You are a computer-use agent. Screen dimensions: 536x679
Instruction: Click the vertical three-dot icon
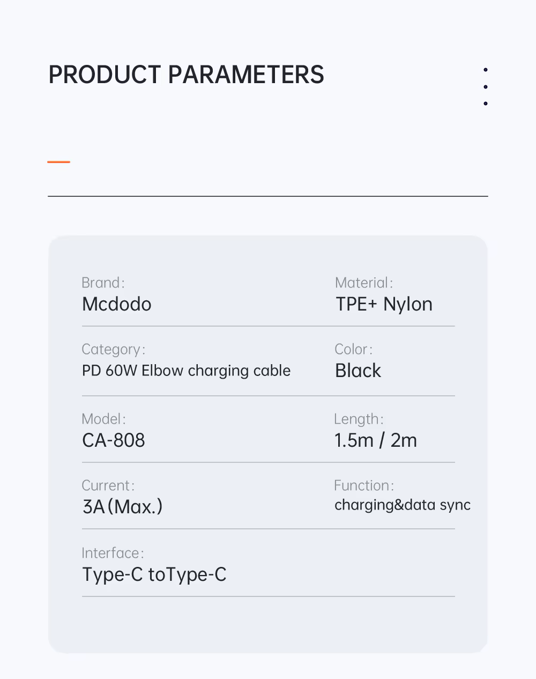(x=486, y=86)
